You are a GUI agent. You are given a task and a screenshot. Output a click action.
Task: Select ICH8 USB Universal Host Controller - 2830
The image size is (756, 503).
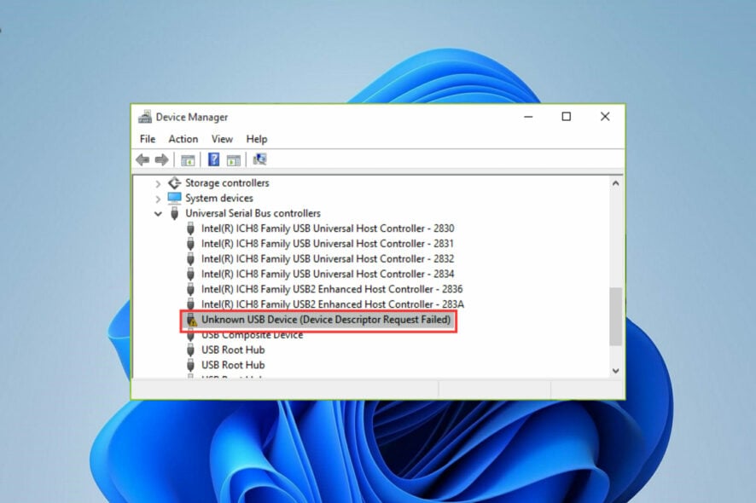tap(328, 228)
